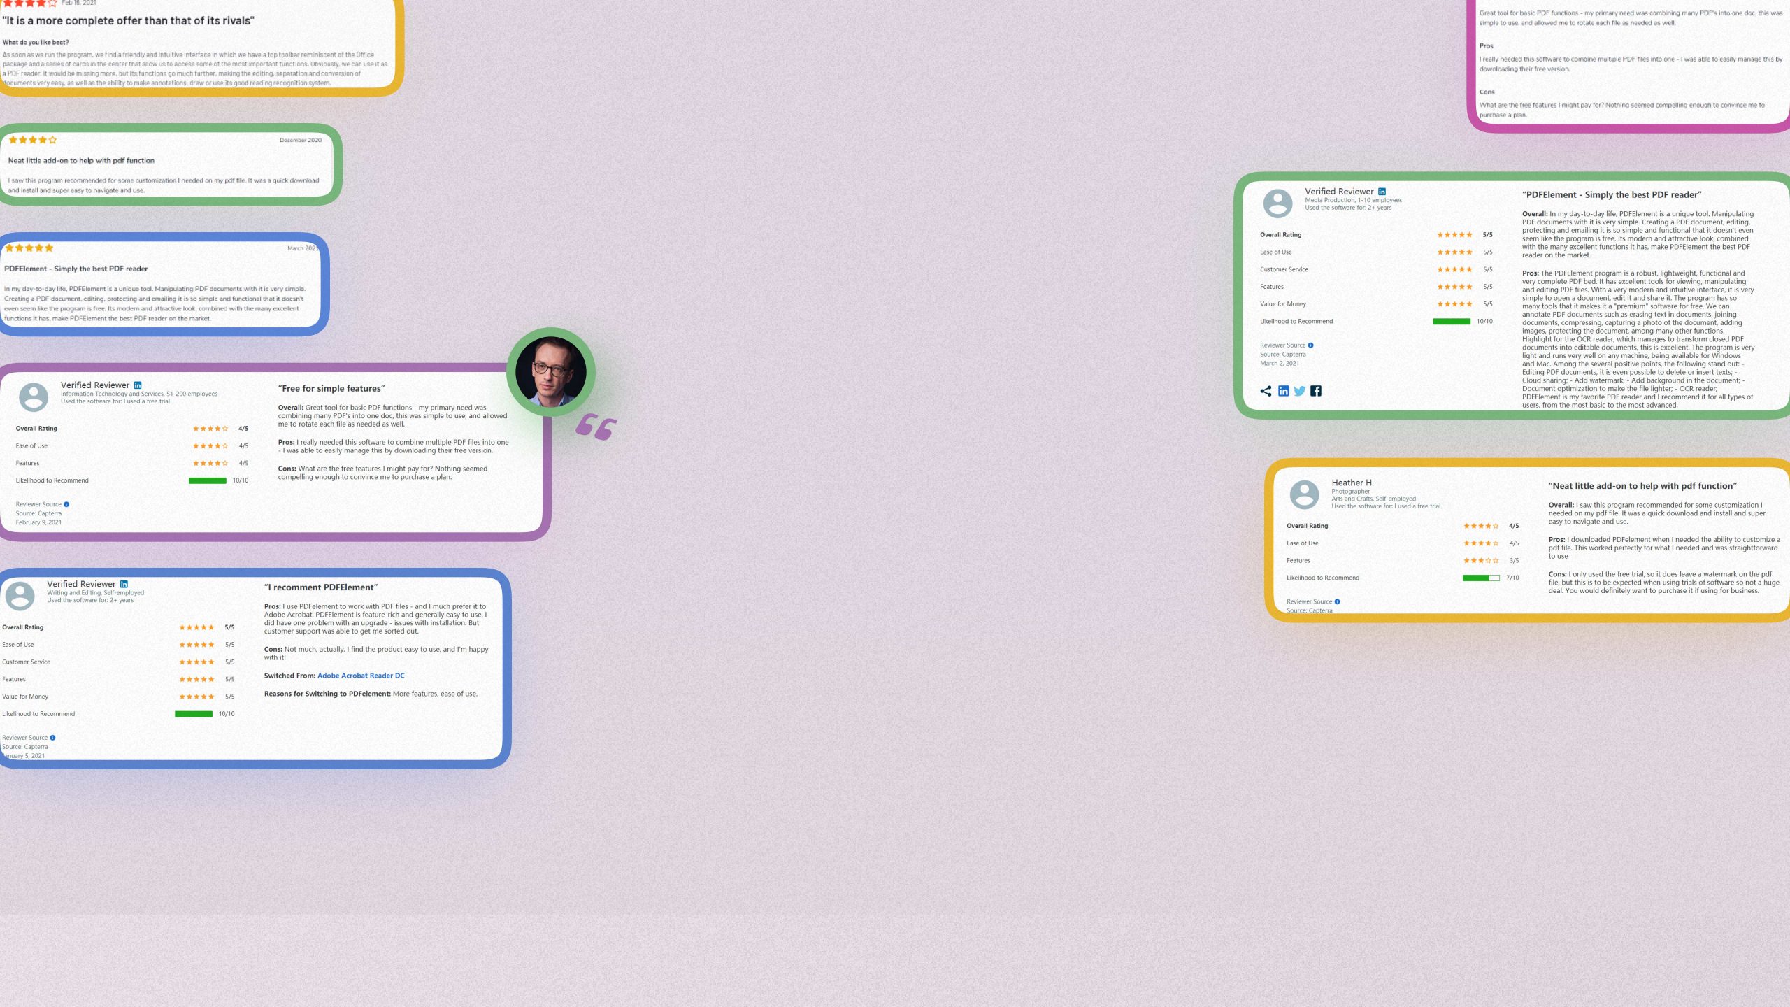This screenshot has width=1790, height=1007.
Task: Share the review on Twitter
Action: coord(1299,391)
